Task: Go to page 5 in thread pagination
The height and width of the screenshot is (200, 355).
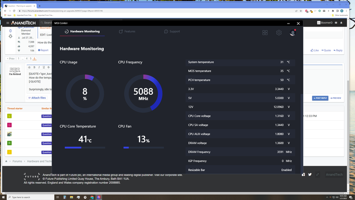Action: pos(31,59)
